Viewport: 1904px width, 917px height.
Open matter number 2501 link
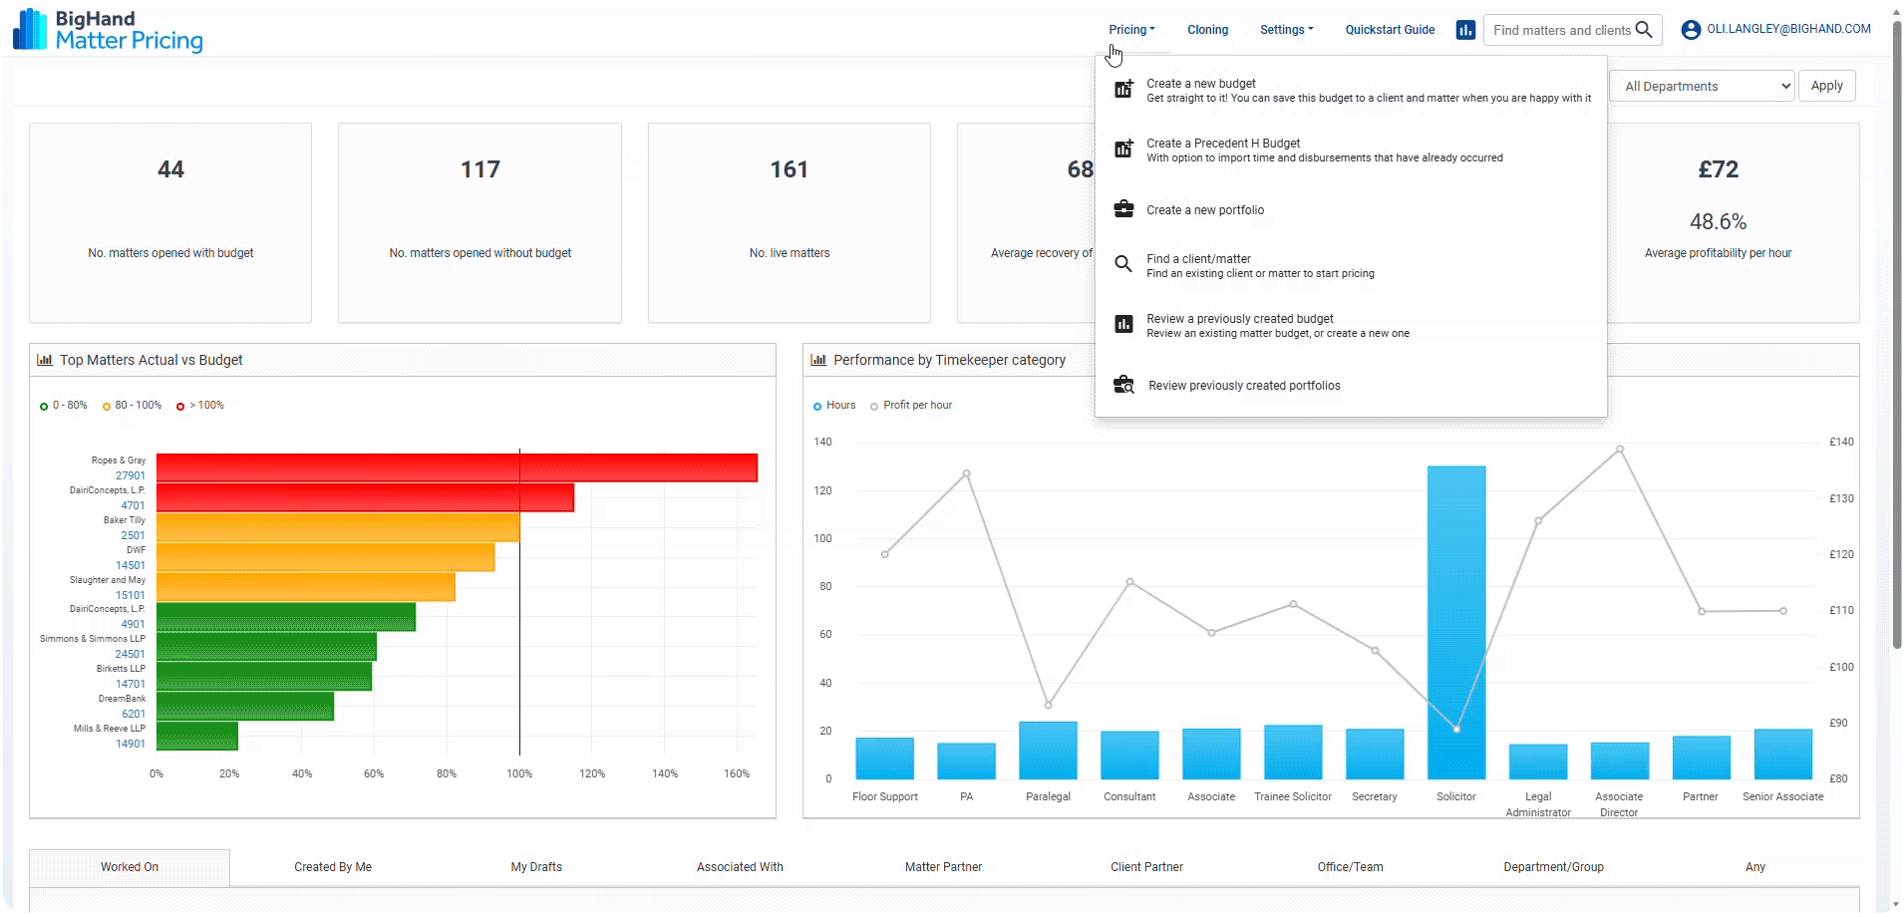(134, 535)
